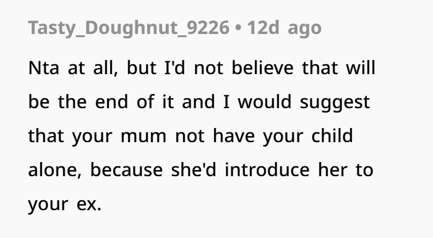433x238 pixels.
Task: Click the final word ex in the comment
Action: (88, 205)
